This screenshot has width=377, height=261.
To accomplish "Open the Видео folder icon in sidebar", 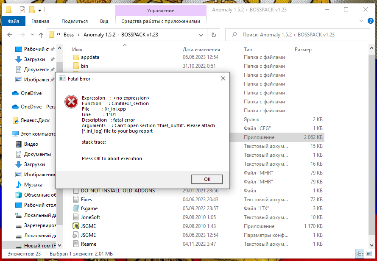I will (x=19, y=144).
